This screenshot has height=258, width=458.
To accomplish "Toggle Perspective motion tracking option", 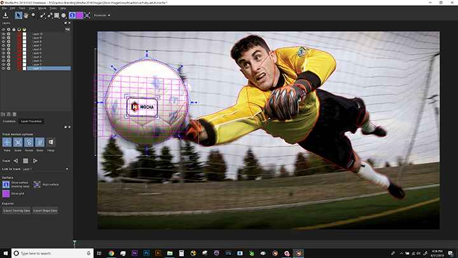I will pyautogui.click(x=51, y=141).
